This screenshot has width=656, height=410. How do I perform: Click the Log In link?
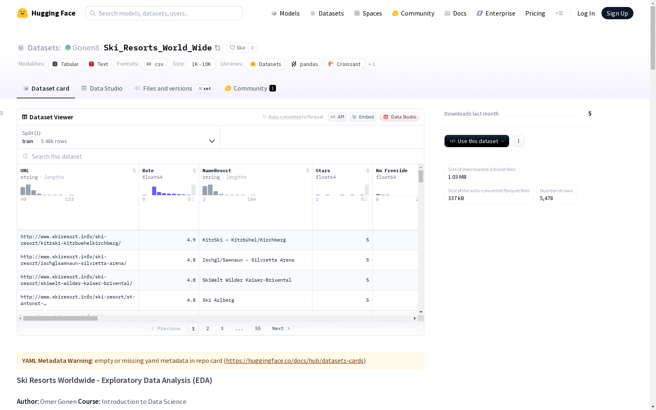pyautogui.click(x=586, y=13)
